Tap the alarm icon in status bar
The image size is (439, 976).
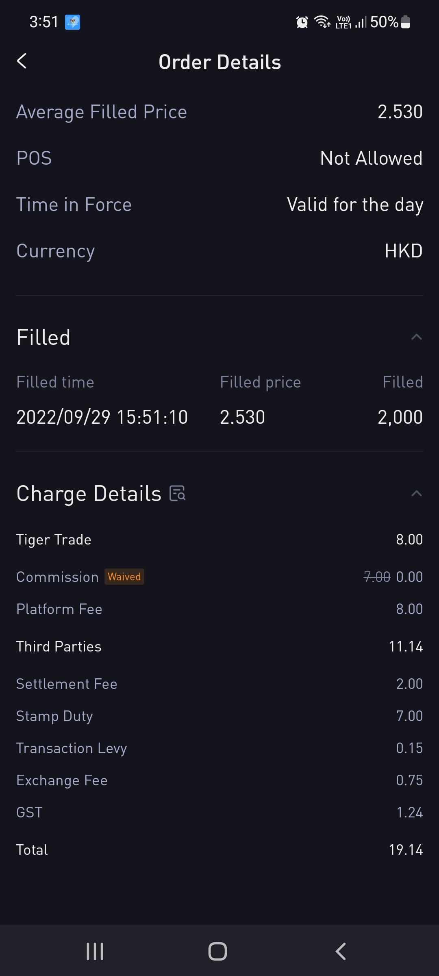coord(302,22)
